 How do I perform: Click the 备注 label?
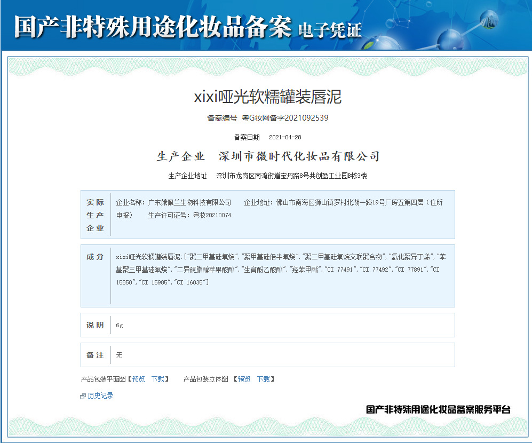95,355
